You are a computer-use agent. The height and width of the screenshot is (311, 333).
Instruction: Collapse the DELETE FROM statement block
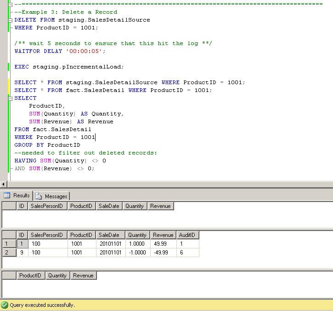click(10, 20)
